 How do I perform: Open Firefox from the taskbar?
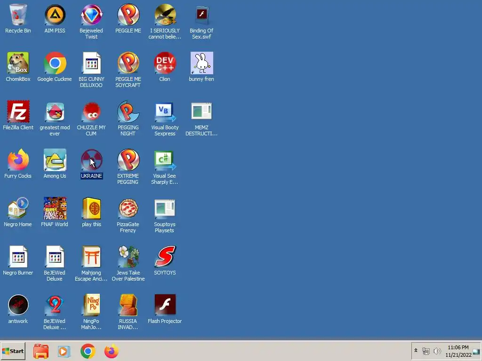tap(111, 351)
